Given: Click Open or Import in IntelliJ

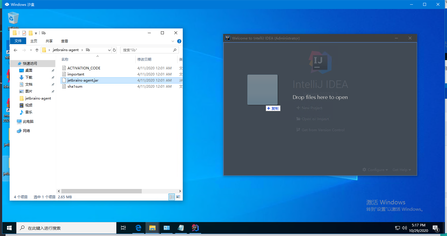Looking at the screenshot, I should coord(313,119).
